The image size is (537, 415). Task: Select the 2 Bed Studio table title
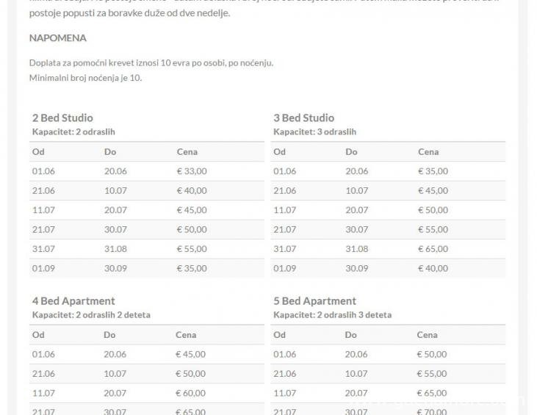coord(62,118)
